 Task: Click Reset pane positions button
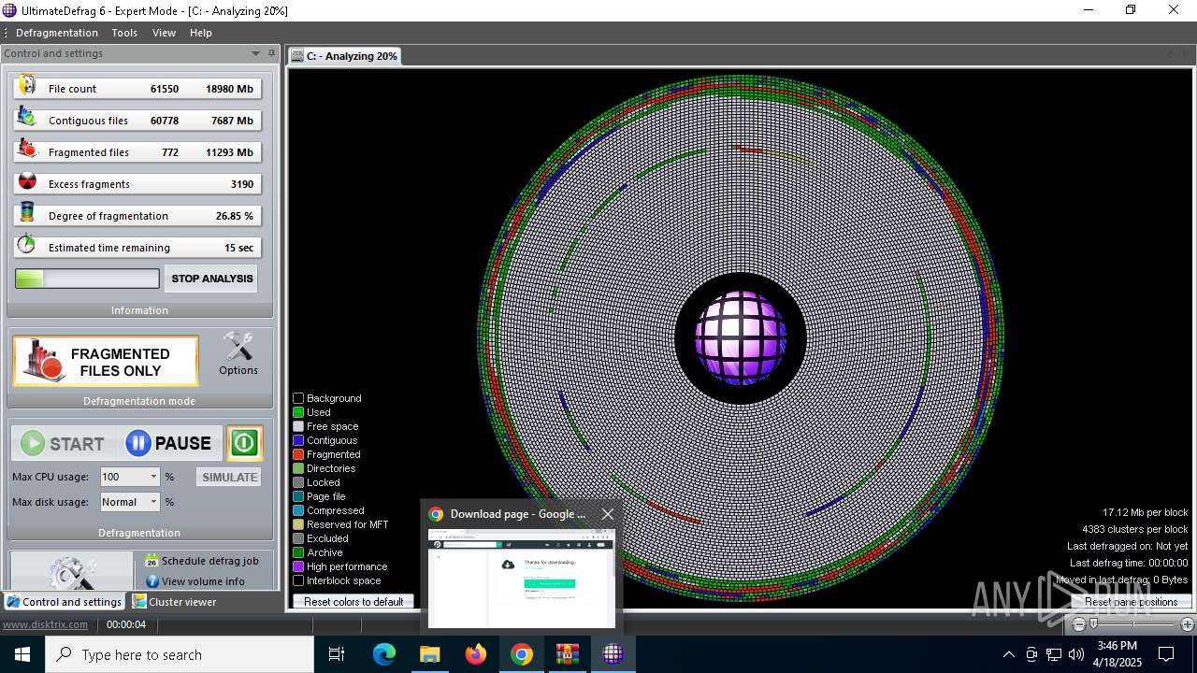[x=1131, y=602]
